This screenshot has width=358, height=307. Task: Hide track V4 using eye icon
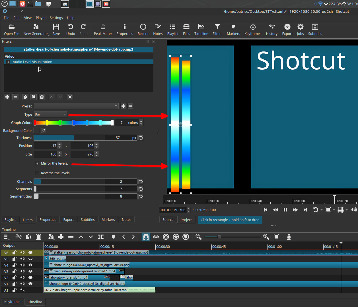(x=30, y=265)
